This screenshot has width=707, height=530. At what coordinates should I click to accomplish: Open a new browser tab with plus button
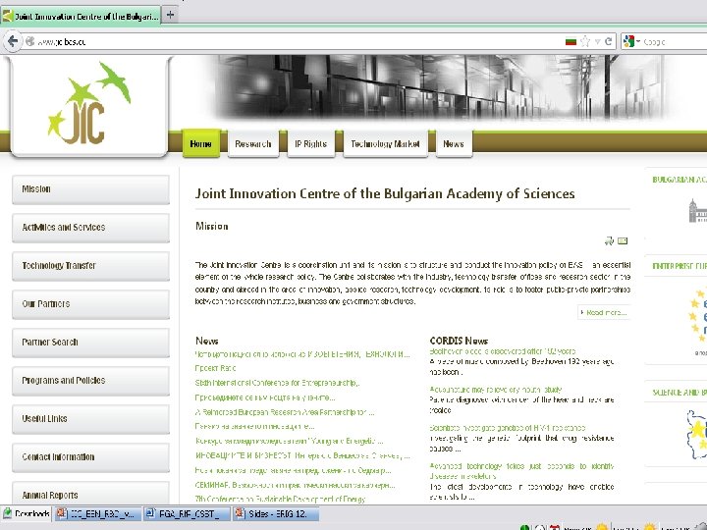(x=170, y=15)
